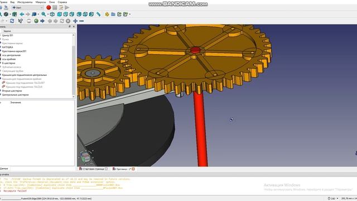Image resolution: width=357 pixels, height=201 pixels.
Task: Fit all with the magnifier icon
Action: [x=44, y=14]
